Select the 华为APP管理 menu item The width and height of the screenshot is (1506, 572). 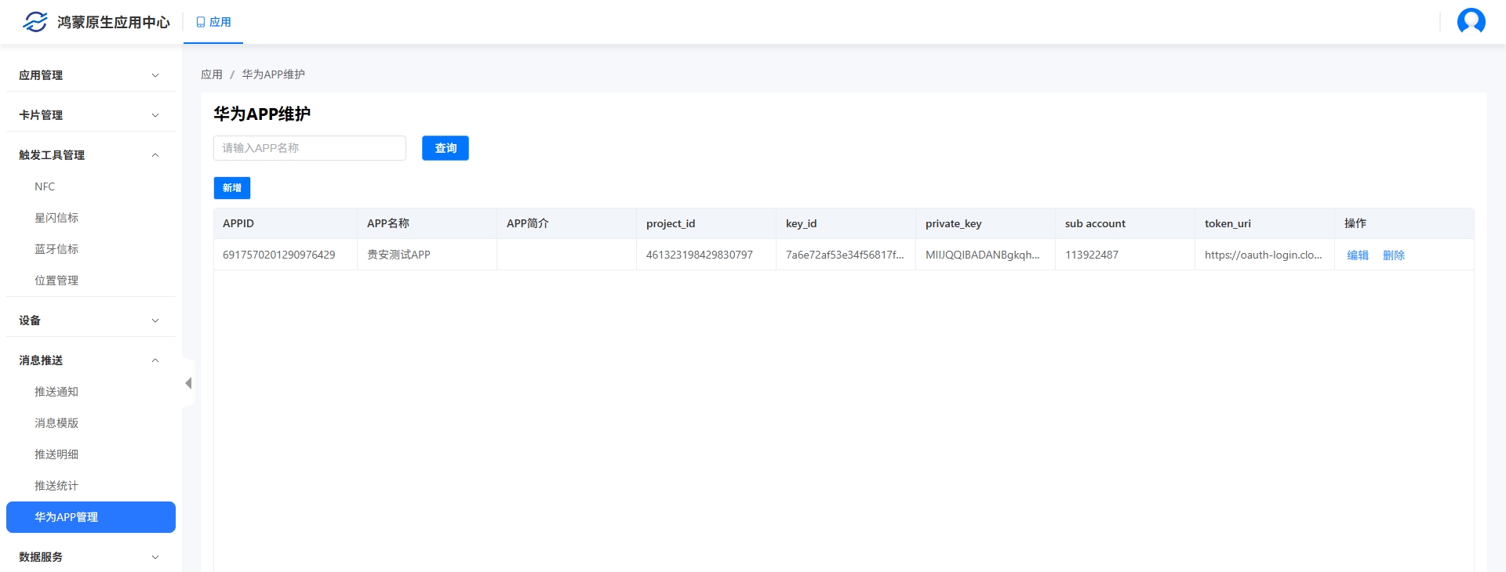click(x=91, y=517)
